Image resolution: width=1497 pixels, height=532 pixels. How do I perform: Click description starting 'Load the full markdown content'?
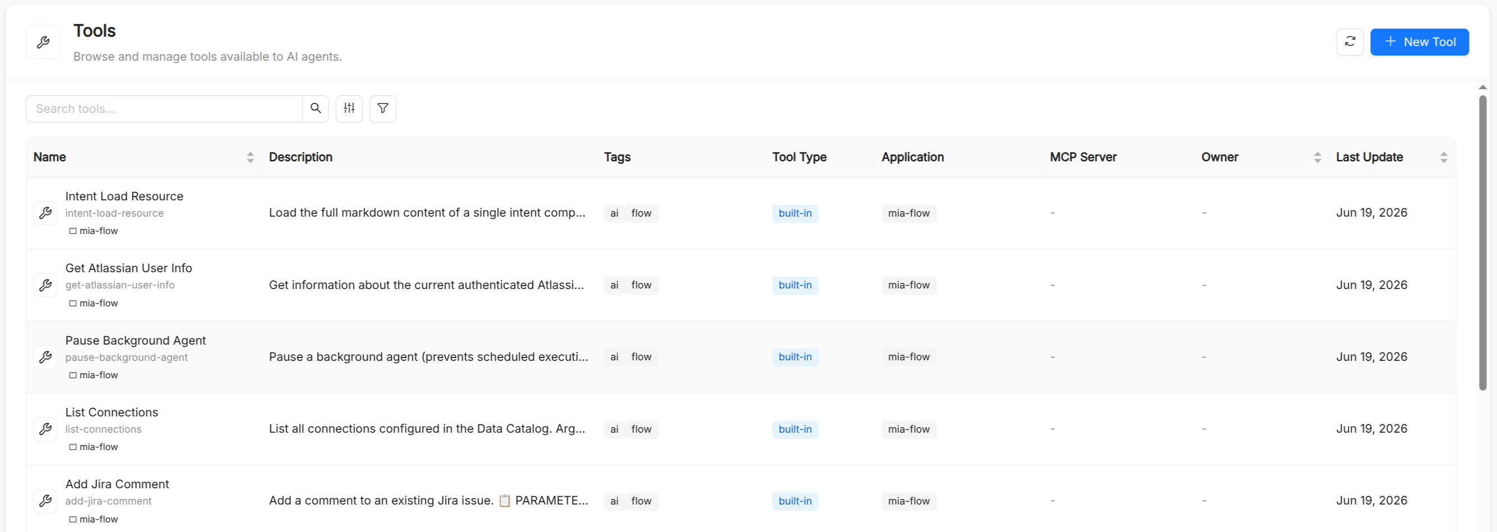427,213
